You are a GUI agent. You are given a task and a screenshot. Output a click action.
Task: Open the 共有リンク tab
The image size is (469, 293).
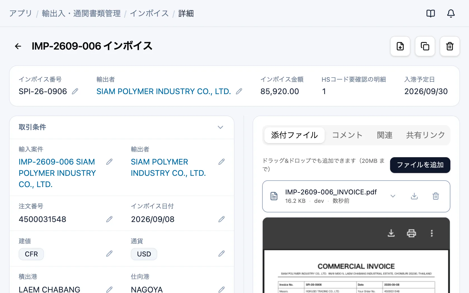(x=426, y=135)
